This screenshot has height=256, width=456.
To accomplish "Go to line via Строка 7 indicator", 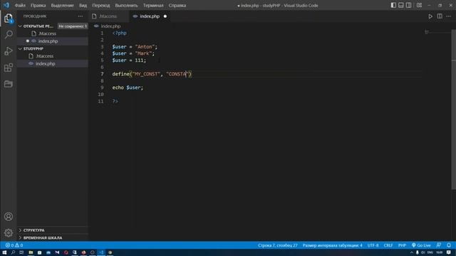I will [x=277, y=245].
